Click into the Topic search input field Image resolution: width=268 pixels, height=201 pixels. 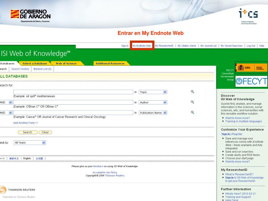pos(73,92)
